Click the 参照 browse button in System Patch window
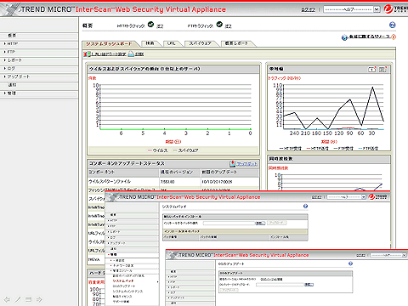This screenshot has width=408, height=306. (x=260, y=224)
